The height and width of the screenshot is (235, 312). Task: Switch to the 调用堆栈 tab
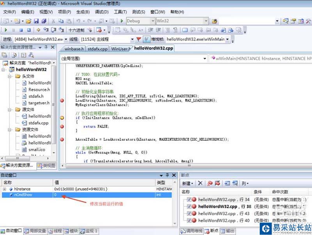coord(191,231)
